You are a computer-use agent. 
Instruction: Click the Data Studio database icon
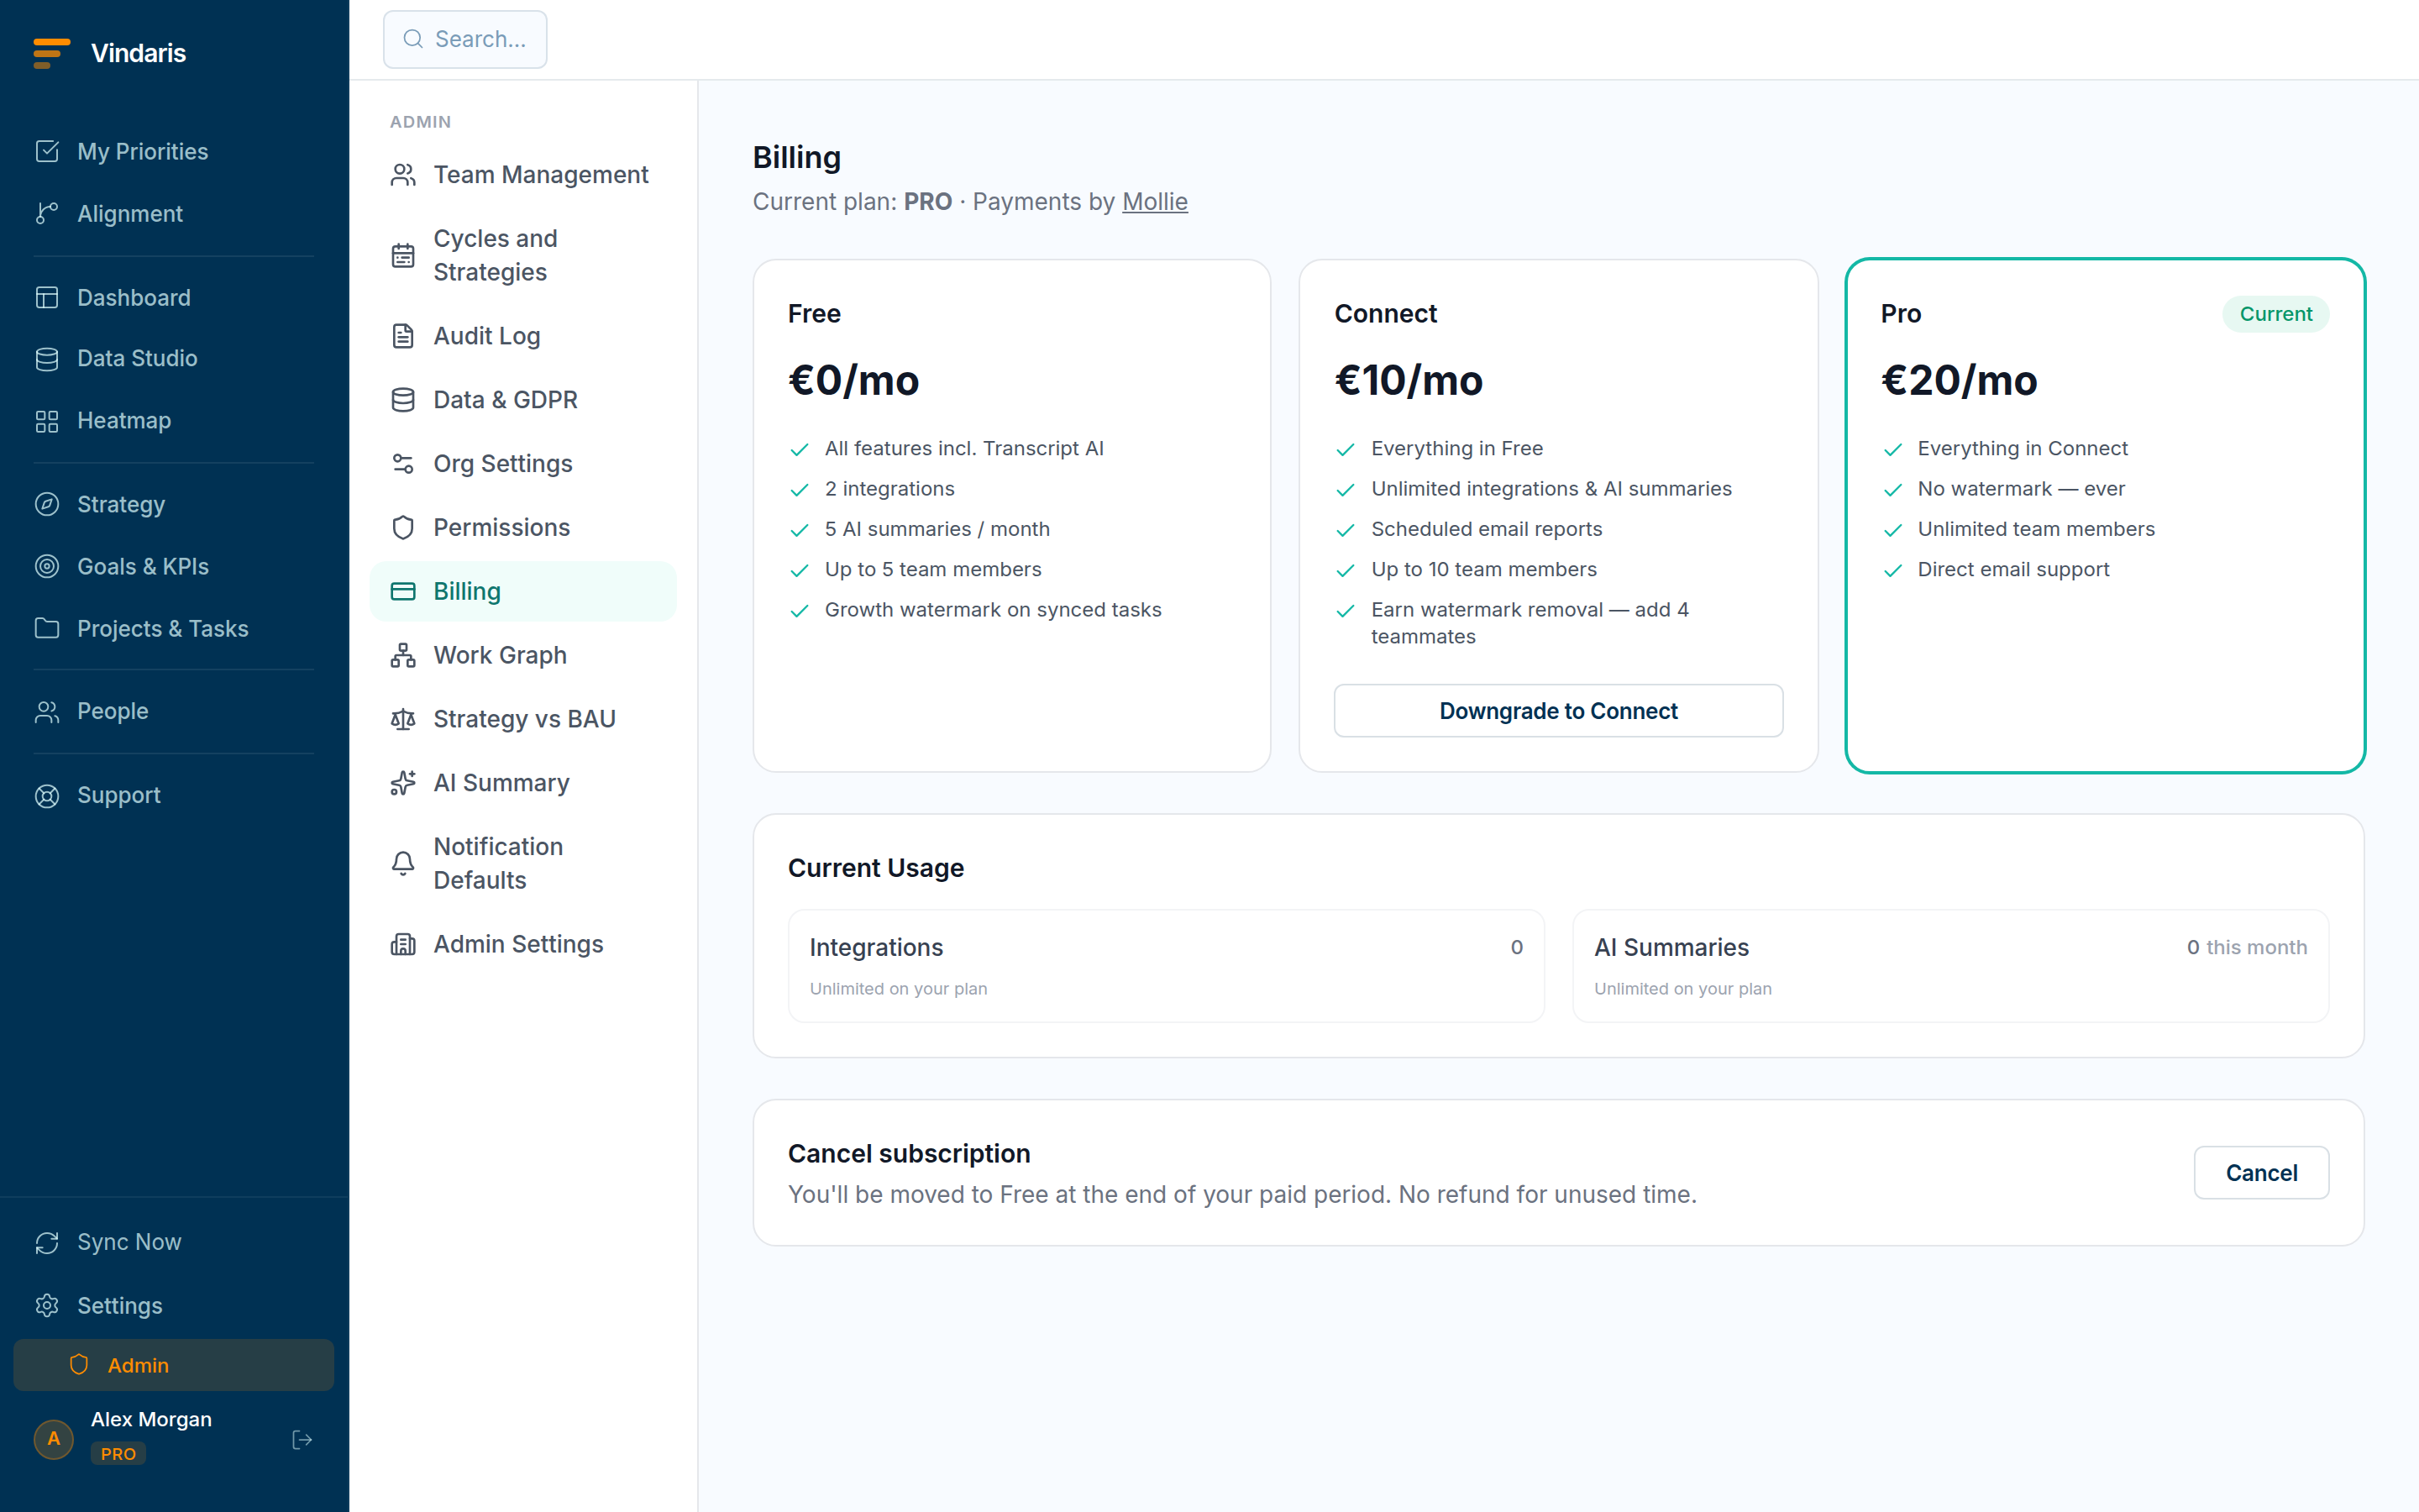[x=47, y=358]
